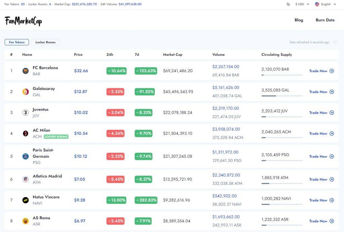344x232 pixels.
Task: Open the AS Roma token name
Action: click(x=41, y=218)
